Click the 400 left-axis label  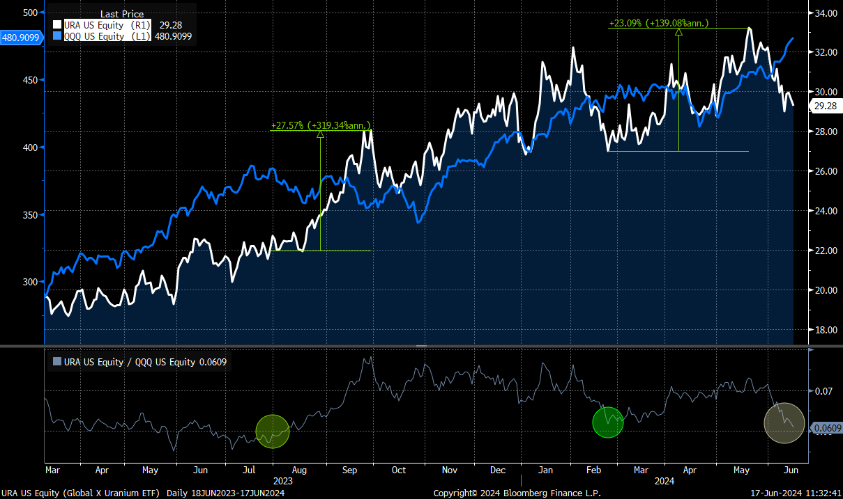(x=30, y=148)
